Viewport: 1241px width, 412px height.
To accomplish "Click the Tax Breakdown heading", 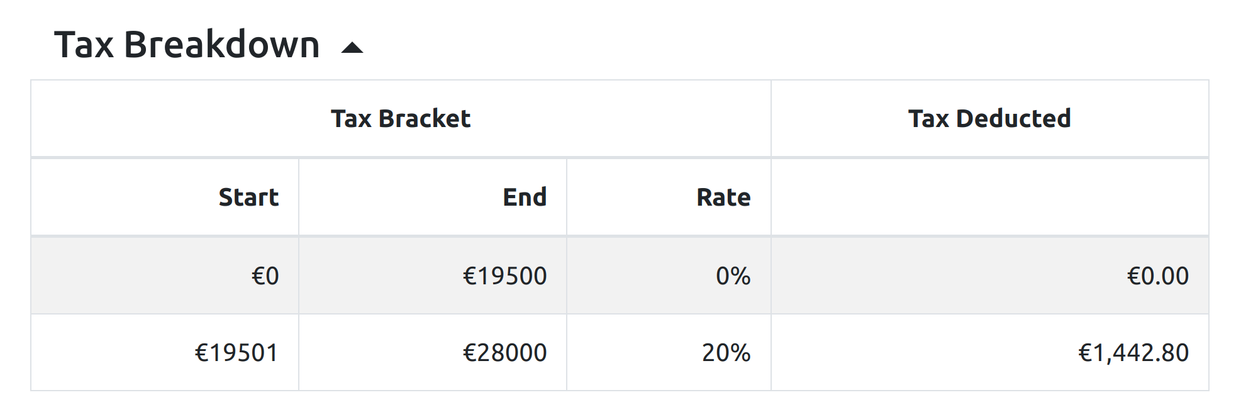I will pos(187,45).
